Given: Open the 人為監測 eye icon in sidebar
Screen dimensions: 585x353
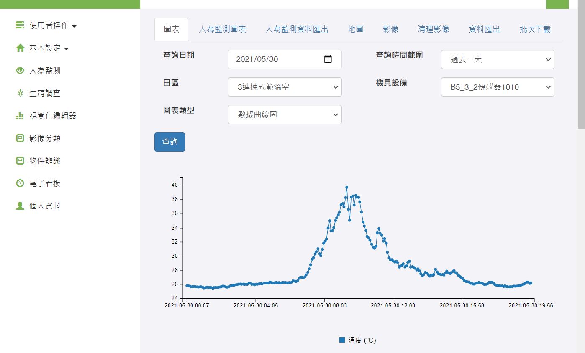Looking at the screenshot, I should [19, 71].
